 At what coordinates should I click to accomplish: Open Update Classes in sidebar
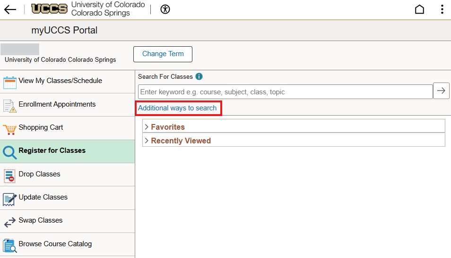pyautogui.click(x=43, y=197)
